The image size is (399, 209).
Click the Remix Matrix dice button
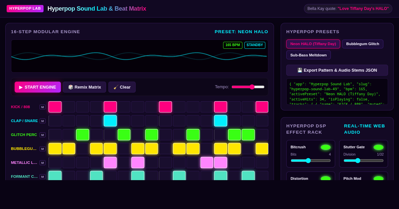coord(84,87)
